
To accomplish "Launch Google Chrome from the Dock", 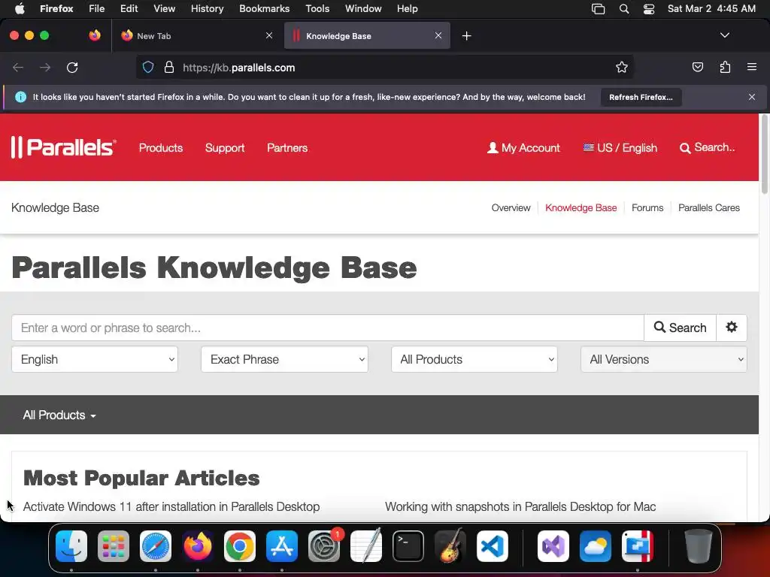I will pyautogui.click(x=240, y=546).
